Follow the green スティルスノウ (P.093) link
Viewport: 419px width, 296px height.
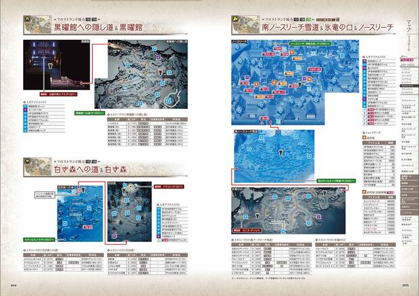(39, 240)
